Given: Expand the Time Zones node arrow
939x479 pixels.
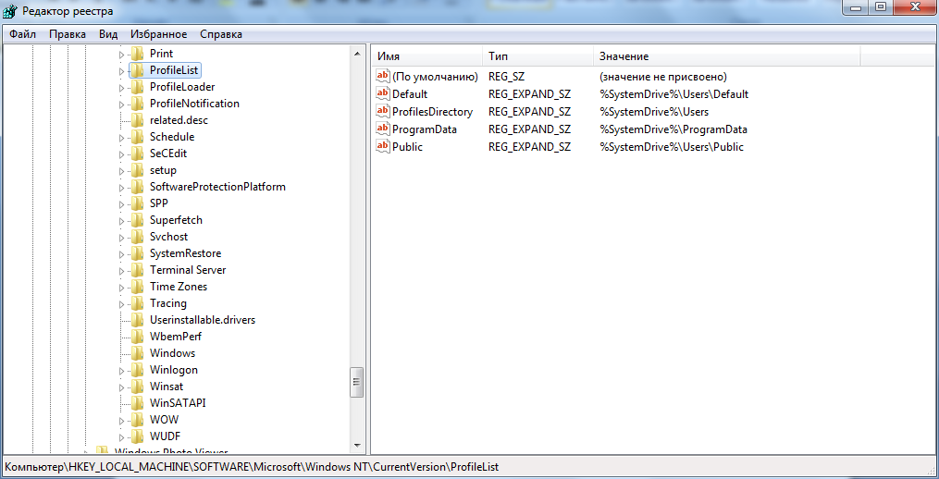Looking at the screenshot, I should coord(121,287).
